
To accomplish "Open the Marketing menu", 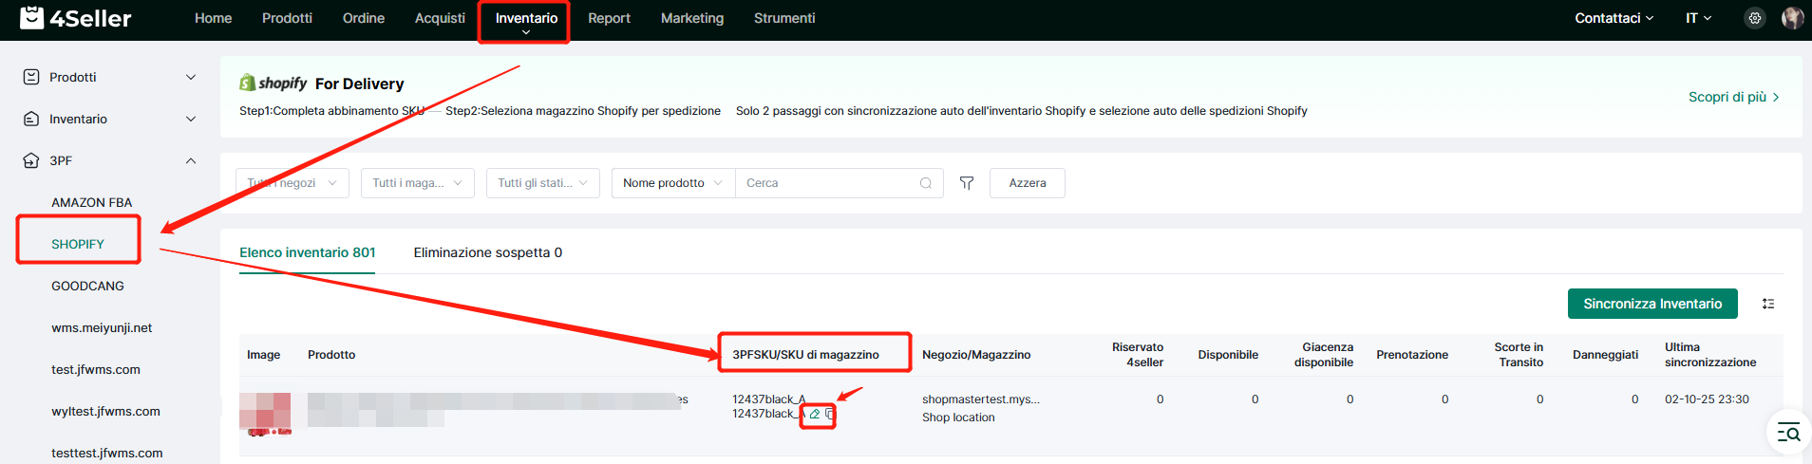I will click(x=692, y=18).
